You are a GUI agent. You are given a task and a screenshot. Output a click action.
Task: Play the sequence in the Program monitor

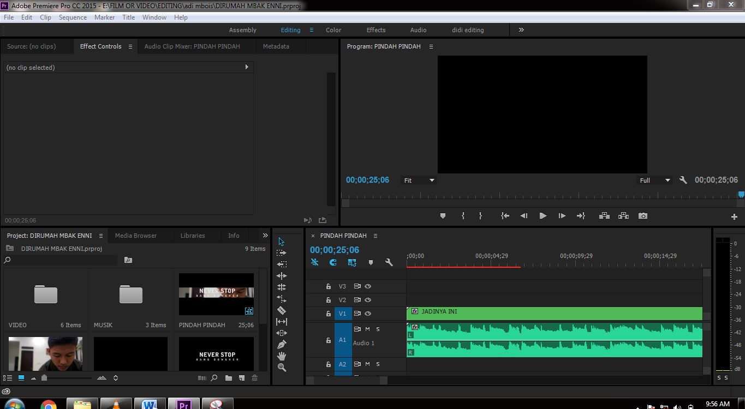(543, 215)
